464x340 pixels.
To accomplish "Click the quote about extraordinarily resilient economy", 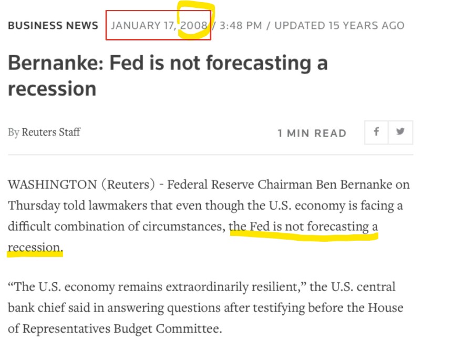I will [158, 287].
